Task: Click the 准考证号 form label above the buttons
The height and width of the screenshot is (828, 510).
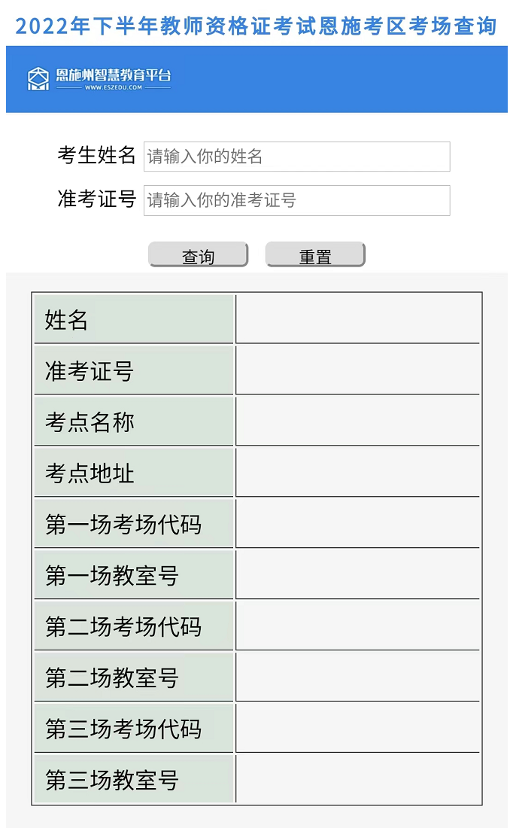Action: [x=96, y=199]
